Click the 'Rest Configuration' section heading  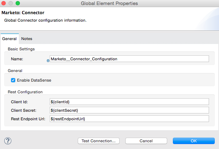pyautogui.click(x=25, y=92)
